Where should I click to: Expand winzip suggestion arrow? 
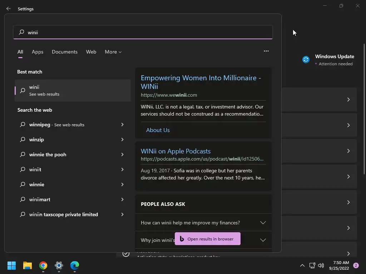point(122,139)
